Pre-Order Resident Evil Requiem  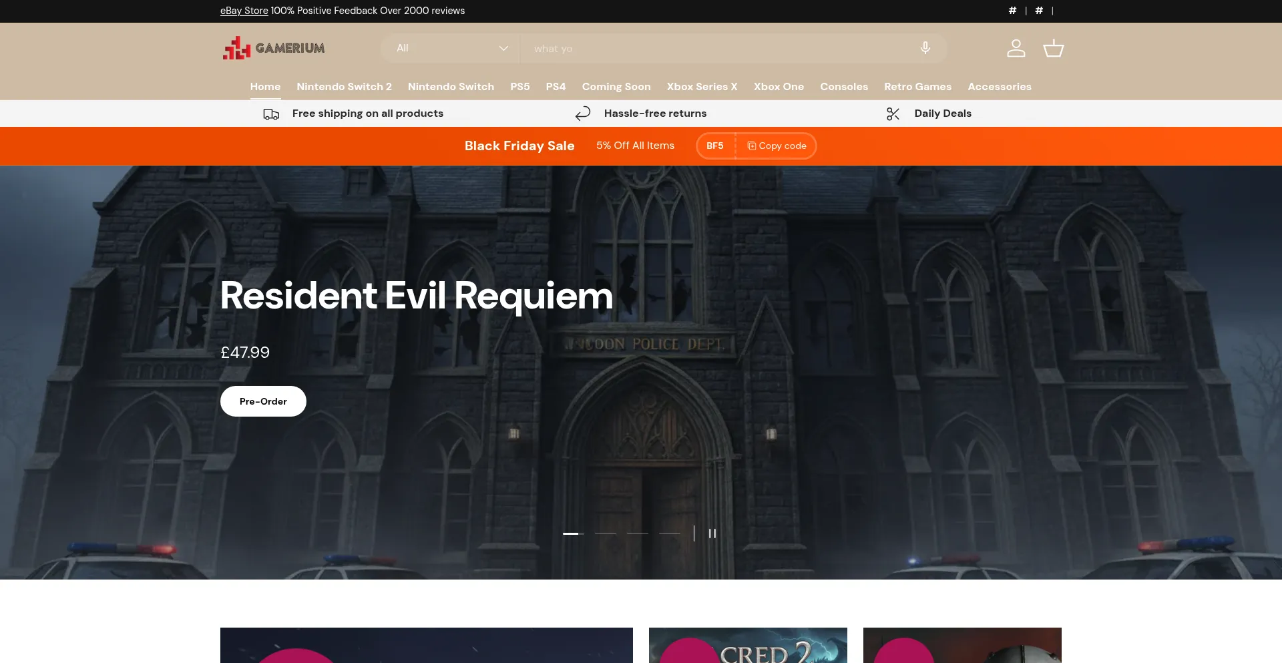[x=262, y=401]
